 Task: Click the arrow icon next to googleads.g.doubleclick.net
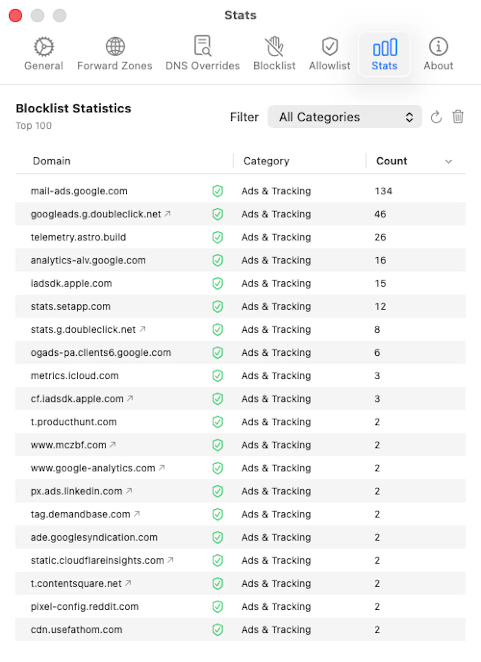[168, 214]
